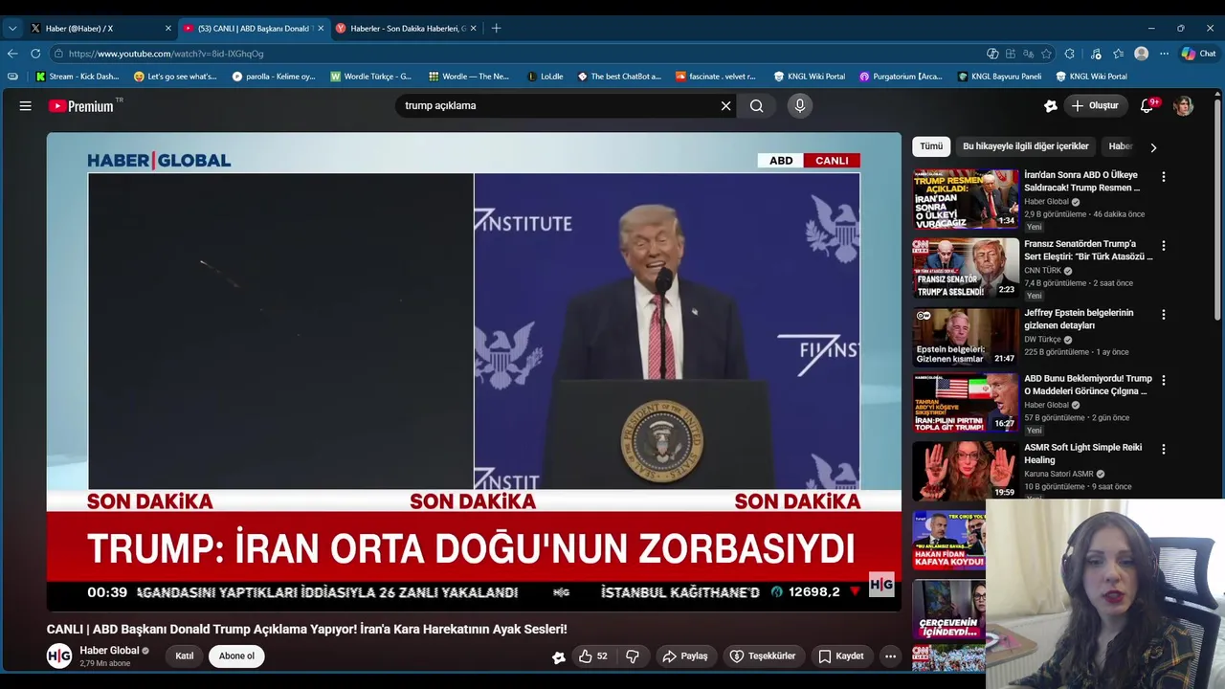Open 'ABD Bunu Beklemiyordu!' video title
Viewport: 1225px width, 689px height.
1088,385
